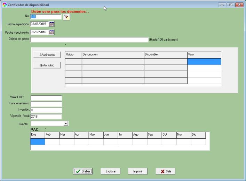Save the certificate with the Grabar button

click(x=83, y=171)
